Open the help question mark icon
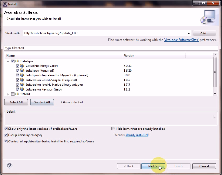 point(10,166)
